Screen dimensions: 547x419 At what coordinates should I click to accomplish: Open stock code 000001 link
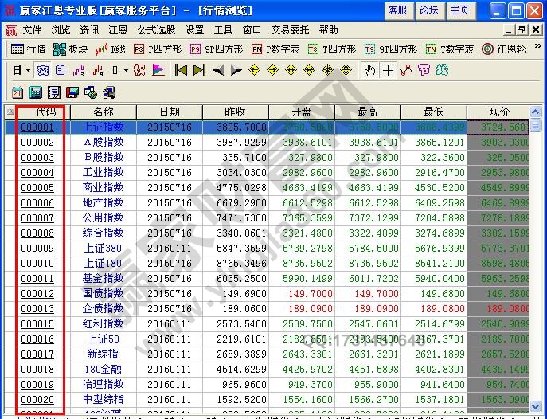37,127
